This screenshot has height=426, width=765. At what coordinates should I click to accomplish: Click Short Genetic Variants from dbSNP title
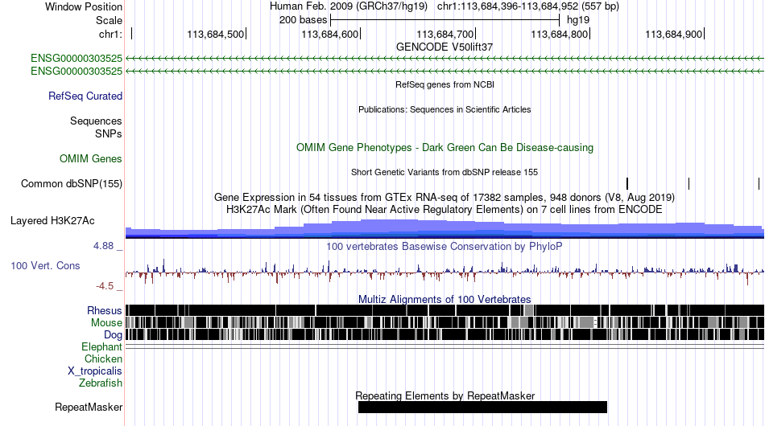tap(445, 172)
